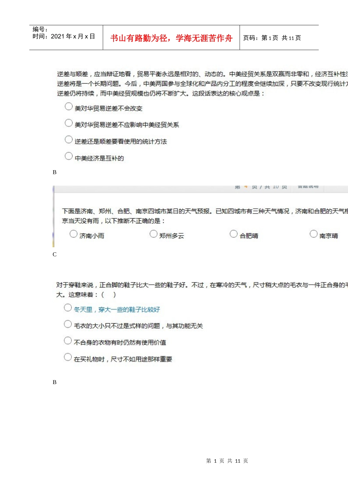
Task: Click the passage starting with 逆差与顺差
Action: tap(202, 84)
